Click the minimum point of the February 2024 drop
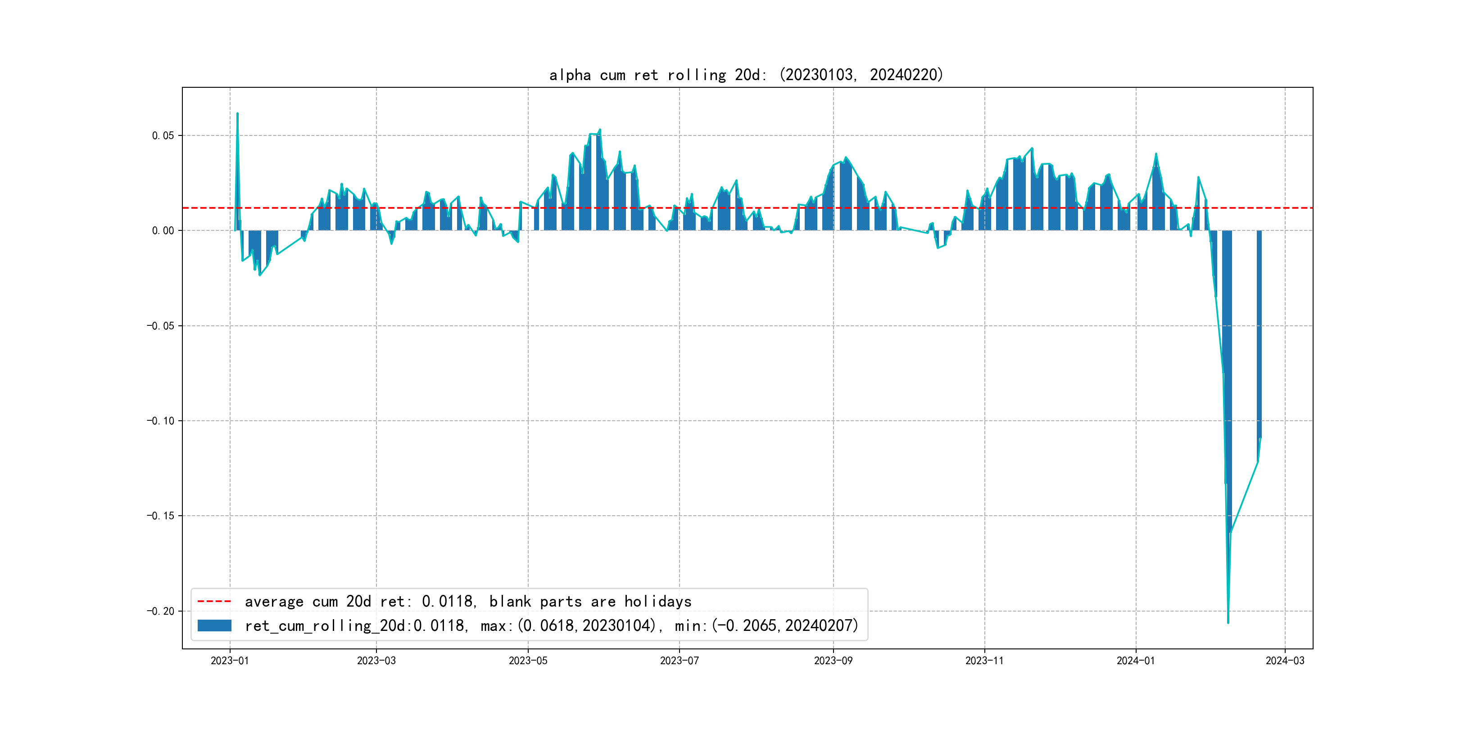 click(1228, 622)
